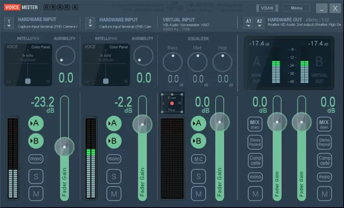Open the VBAN configuration button
The width and height of the screenshot is (344, 208).
coord(267,8)
